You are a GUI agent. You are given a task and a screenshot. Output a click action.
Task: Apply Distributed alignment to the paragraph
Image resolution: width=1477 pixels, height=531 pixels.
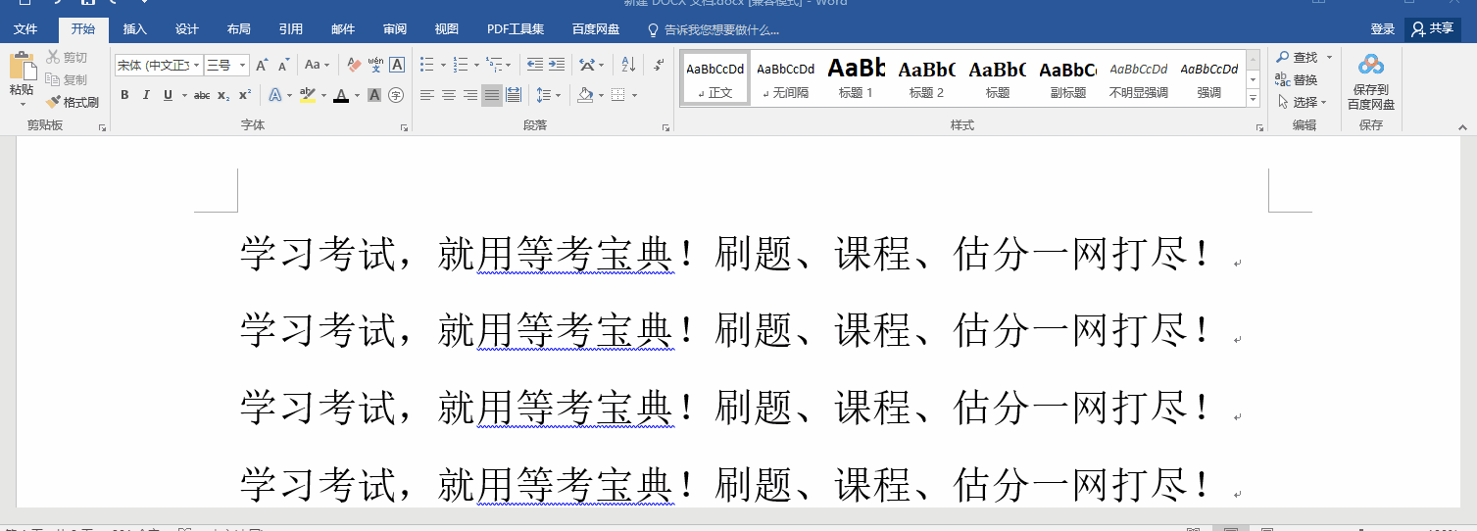[514, 95]
